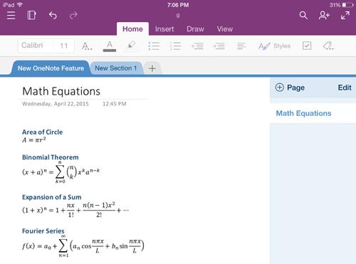Add a new page with Page button
Screen dimensions: 356x264
coord(290,88)
